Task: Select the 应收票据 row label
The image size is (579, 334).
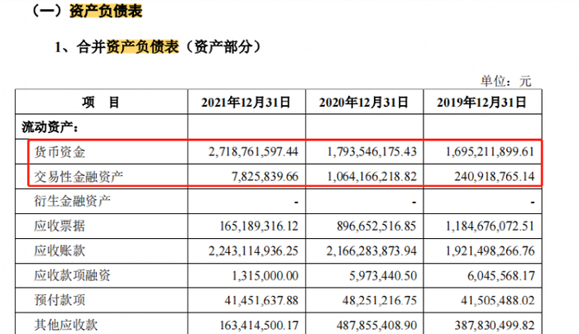Action: [x=60, y=226]
